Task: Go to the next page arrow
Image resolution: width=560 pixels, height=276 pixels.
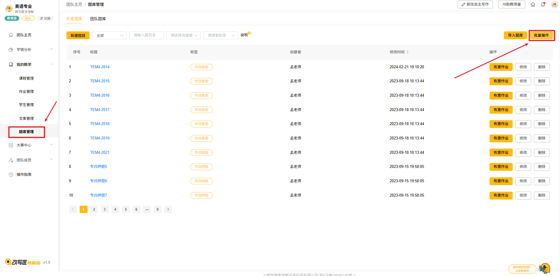Action: coord(168,209)
